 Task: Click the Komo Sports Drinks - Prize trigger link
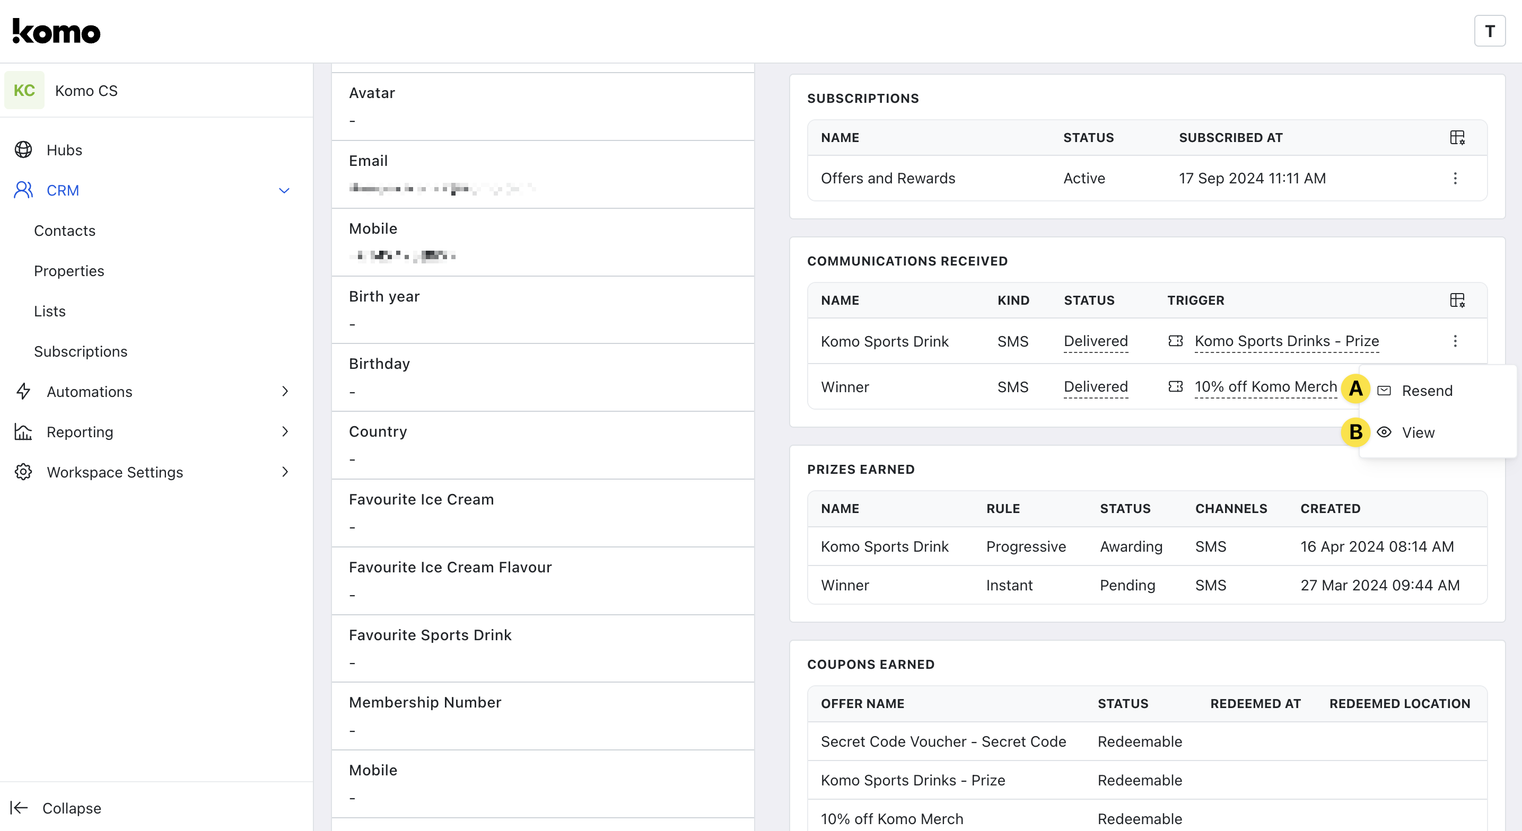pyautogui.click(x=1286, y=341)
